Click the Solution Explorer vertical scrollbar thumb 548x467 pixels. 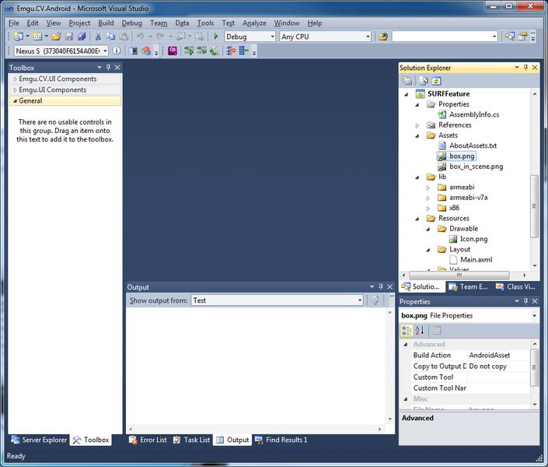(x=534, y=206)
